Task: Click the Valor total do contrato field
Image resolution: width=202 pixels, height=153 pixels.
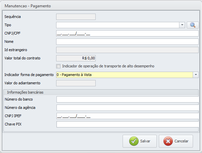Action: pos(76,58)
